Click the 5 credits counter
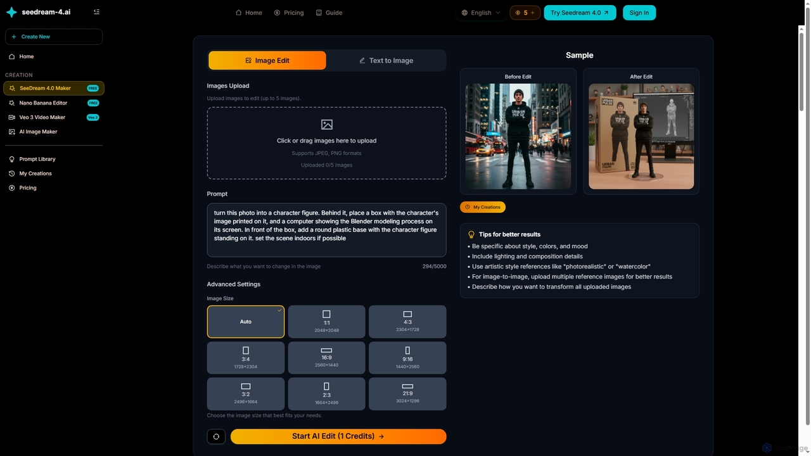This screenshot has width=811, height=456. tap(525, 13)
